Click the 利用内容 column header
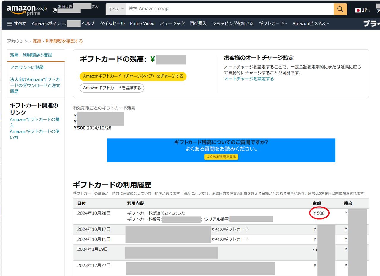 pyautogui.click(x=135, y=203)
